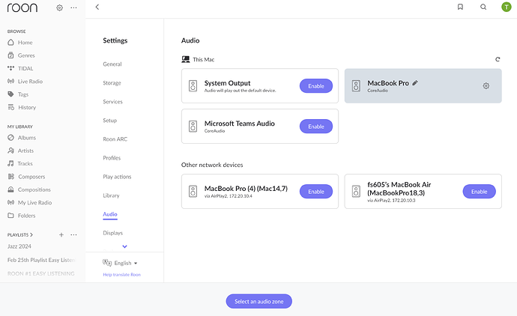
Task: Open Genres in sidebar
Action: point(21,55)
